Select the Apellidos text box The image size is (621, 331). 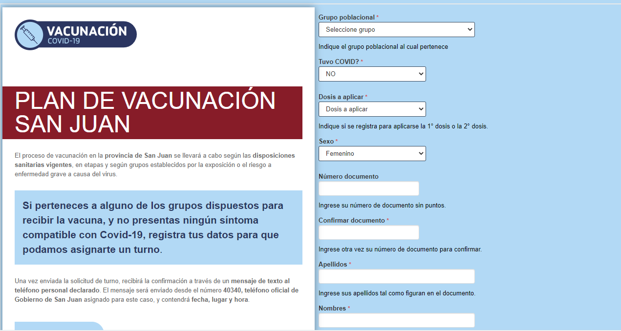point(396,276)
